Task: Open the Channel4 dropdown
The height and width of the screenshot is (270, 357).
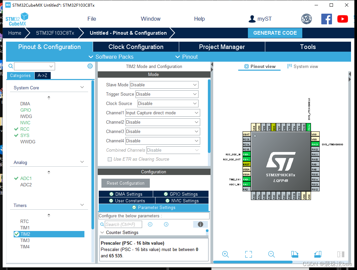Action: (162, 141)
